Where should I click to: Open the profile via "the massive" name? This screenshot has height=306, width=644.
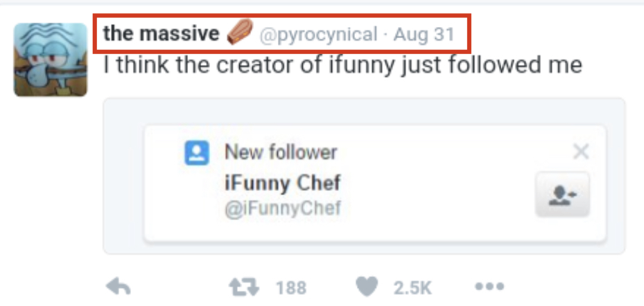tap(161, 33)
